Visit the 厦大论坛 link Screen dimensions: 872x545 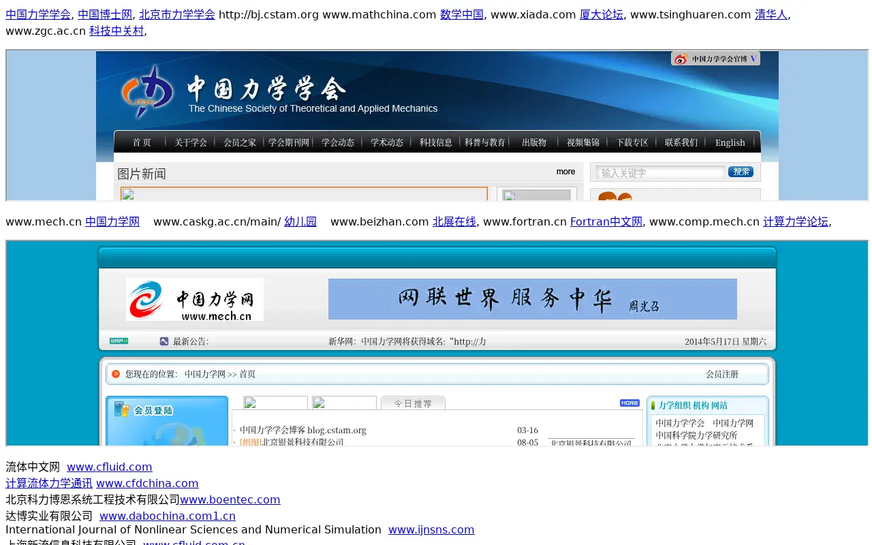tap(602, 14)
